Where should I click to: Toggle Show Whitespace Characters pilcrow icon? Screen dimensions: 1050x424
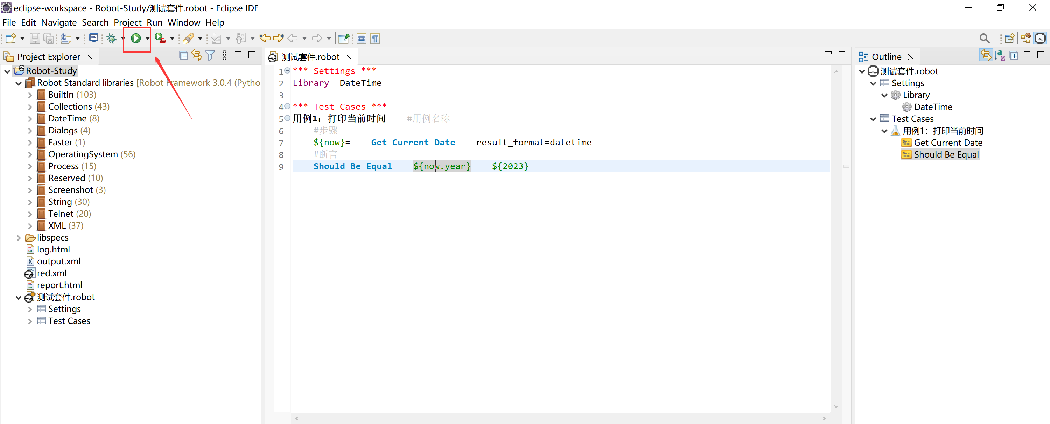tap(376, 38)
